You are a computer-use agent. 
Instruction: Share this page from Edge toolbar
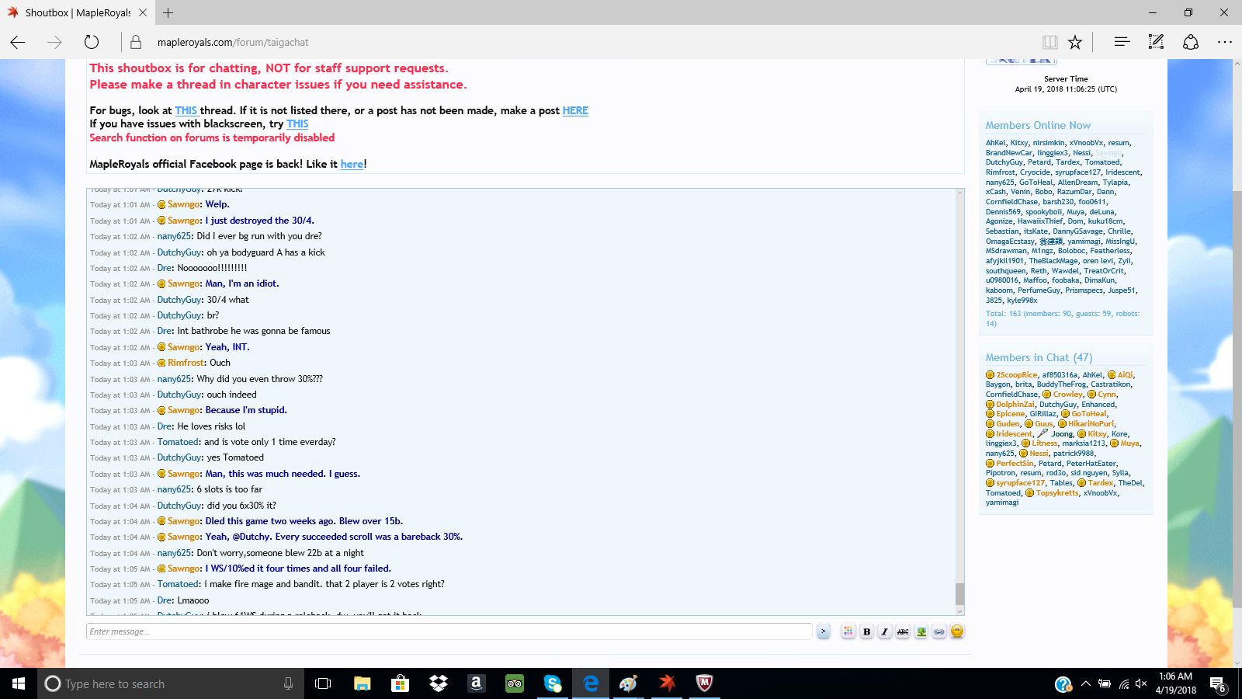pyautogui.click(x=1191, y=42)
